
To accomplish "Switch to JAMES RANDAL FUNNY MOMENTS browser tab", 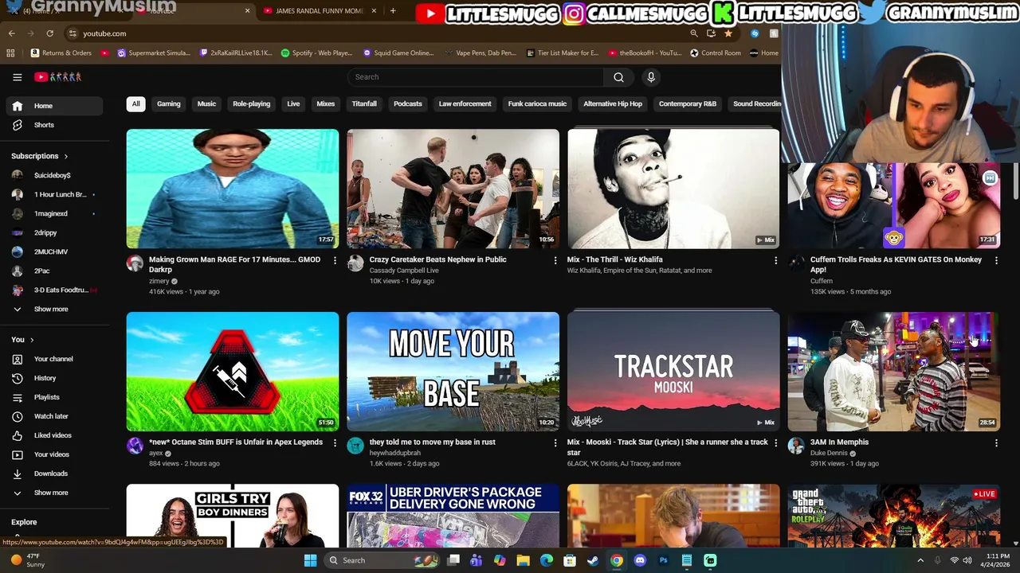I will point(319,11).
